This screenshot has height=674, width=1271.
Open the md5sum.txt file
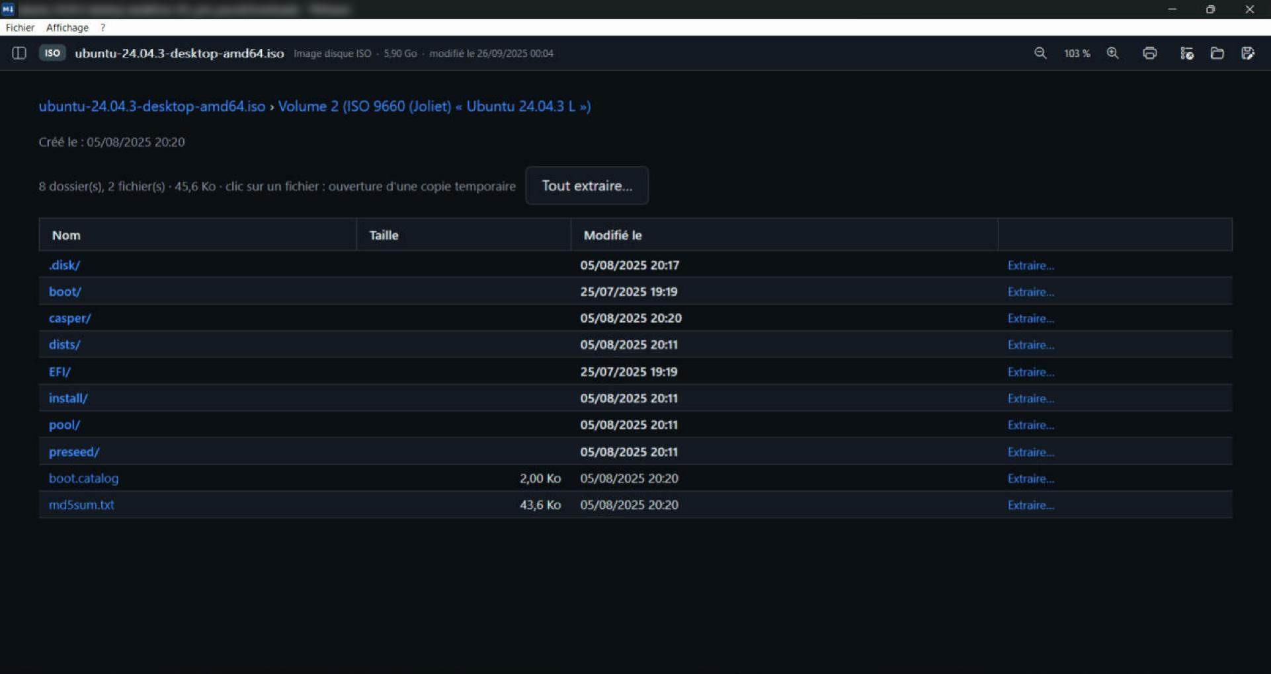pos(81,505)
